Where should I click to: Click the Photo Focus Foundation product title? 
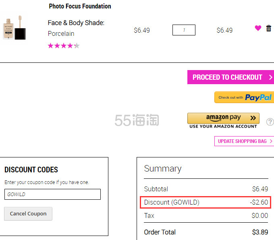click(80, 6)
